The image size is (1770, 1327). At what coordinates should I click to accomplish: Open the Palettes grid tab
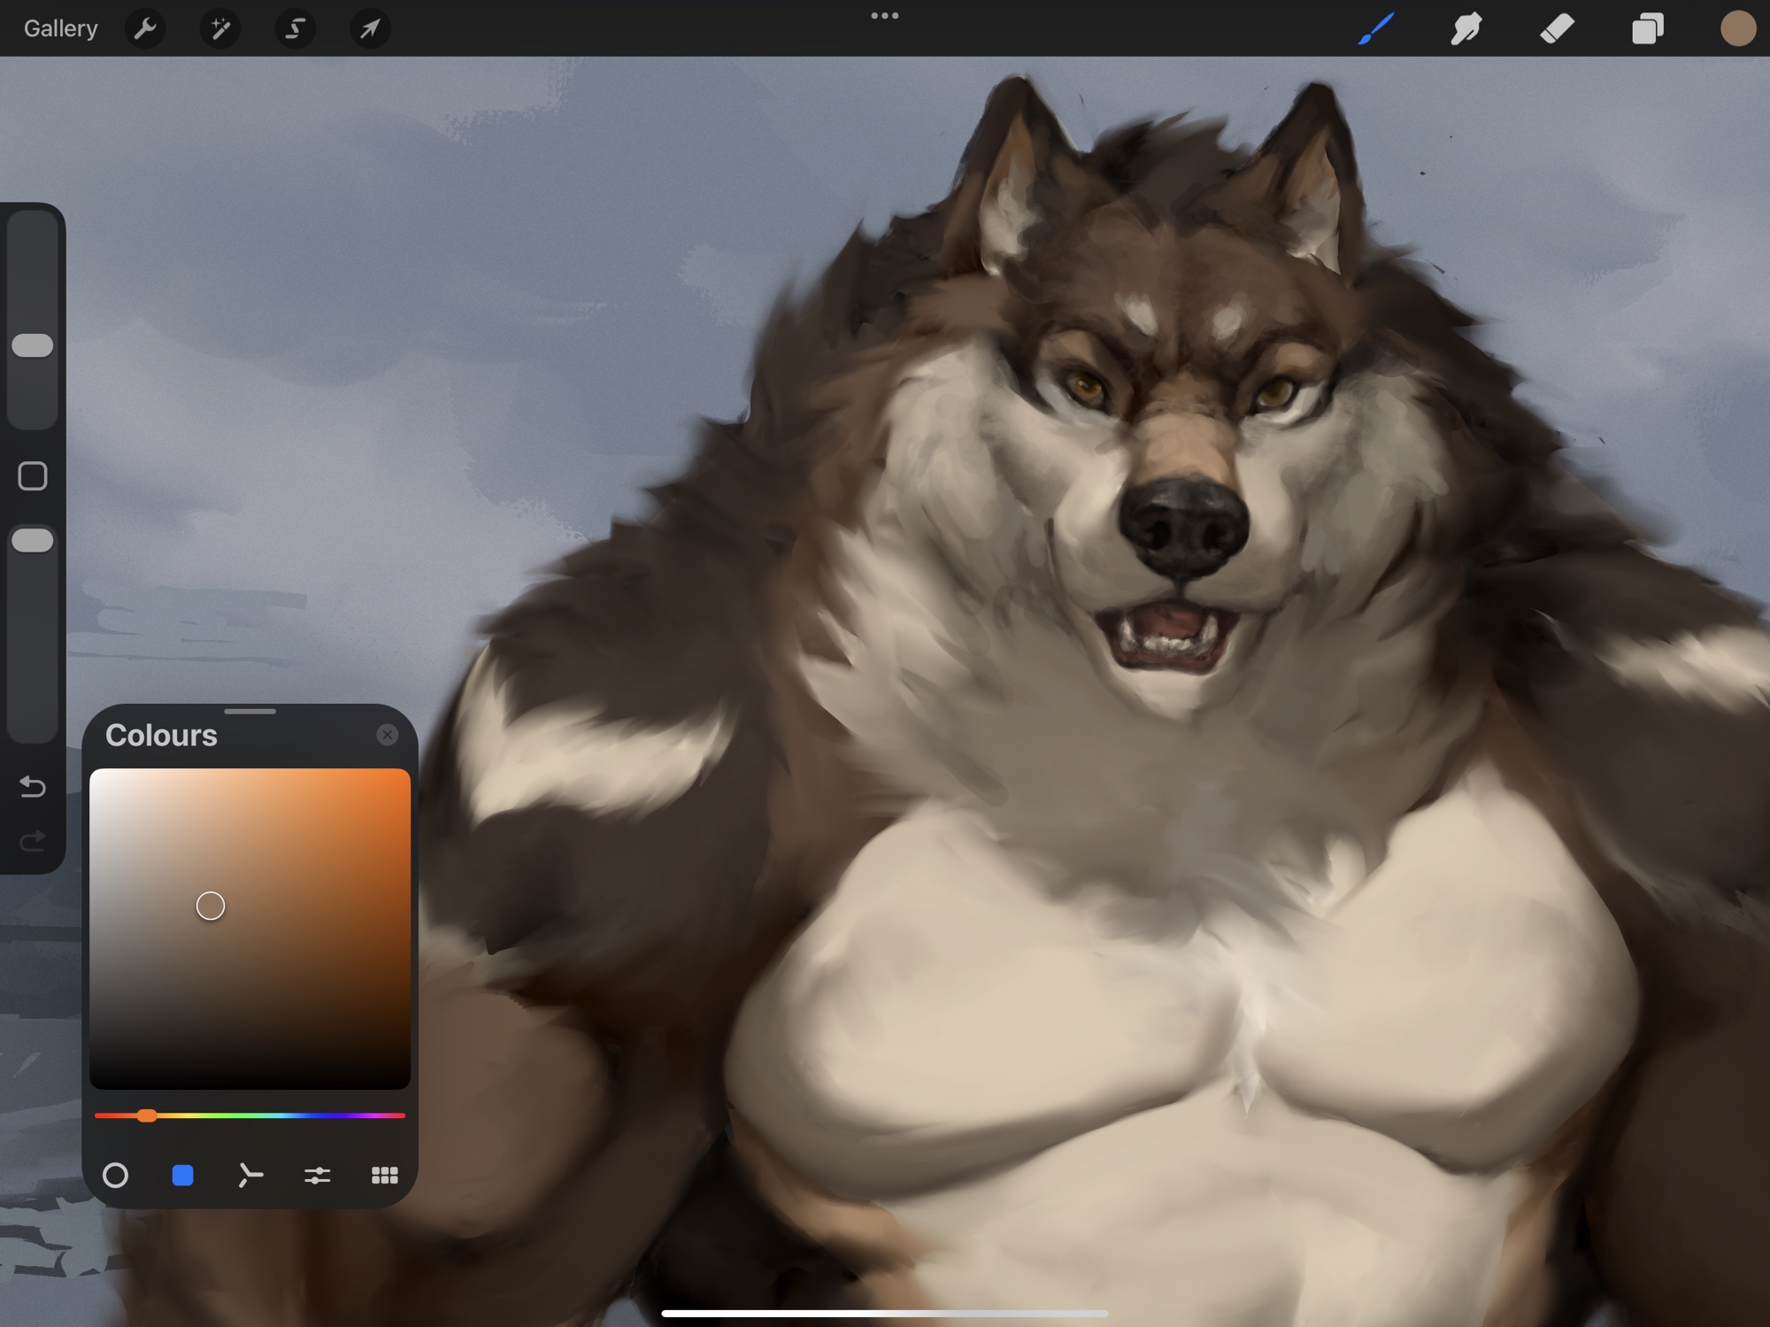click(384, 1175)
